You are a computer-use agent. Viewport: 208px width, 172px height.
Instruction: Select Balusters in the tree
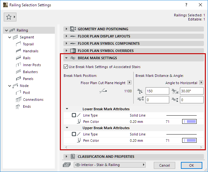coord(30,72)
